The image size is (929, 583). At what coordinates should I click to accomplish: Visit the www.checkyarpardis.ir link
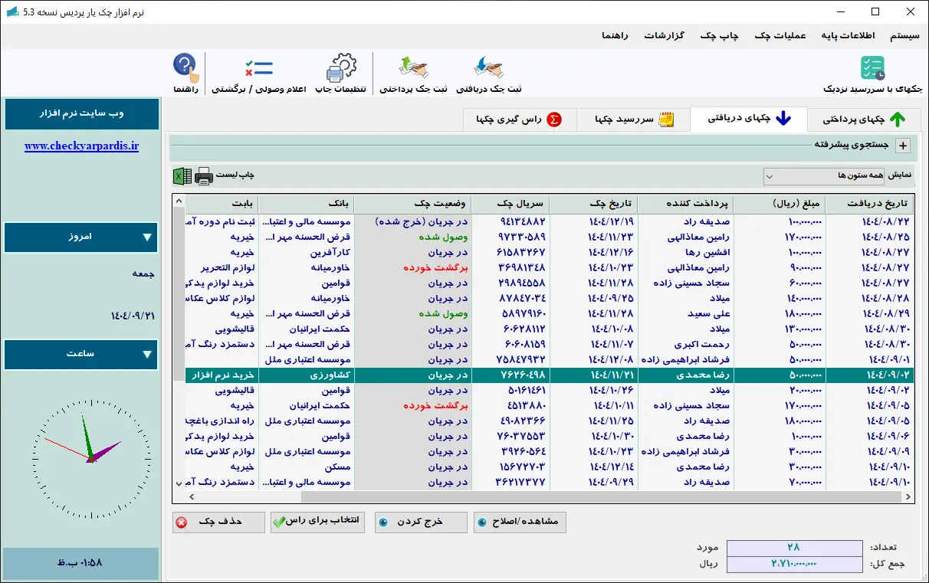(82, 145)
